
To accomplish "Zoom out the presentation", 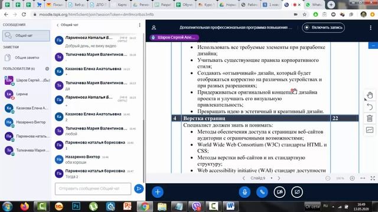I will tap(328, 178).
